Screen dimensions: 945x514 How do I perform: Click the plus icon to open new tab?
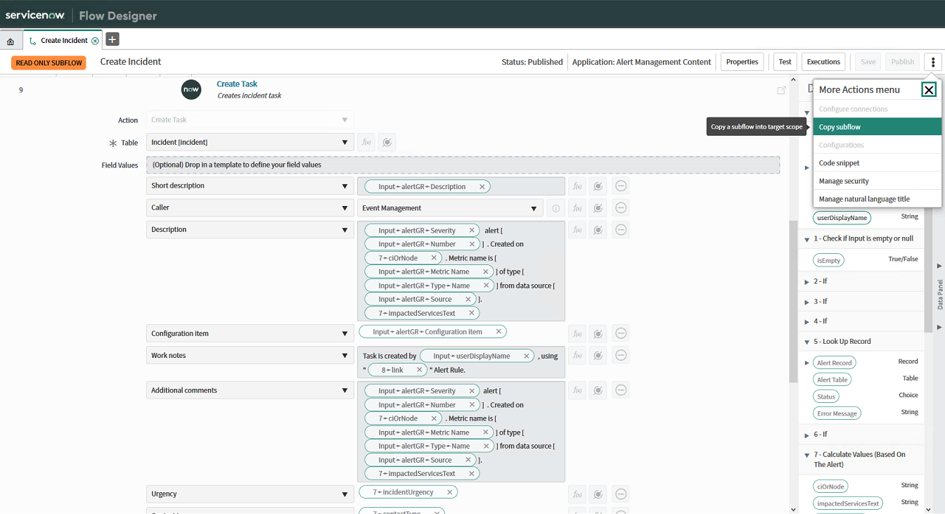coord(112,39)
